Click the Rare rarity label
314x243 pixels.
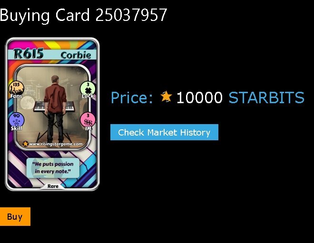tap(53, 186)
